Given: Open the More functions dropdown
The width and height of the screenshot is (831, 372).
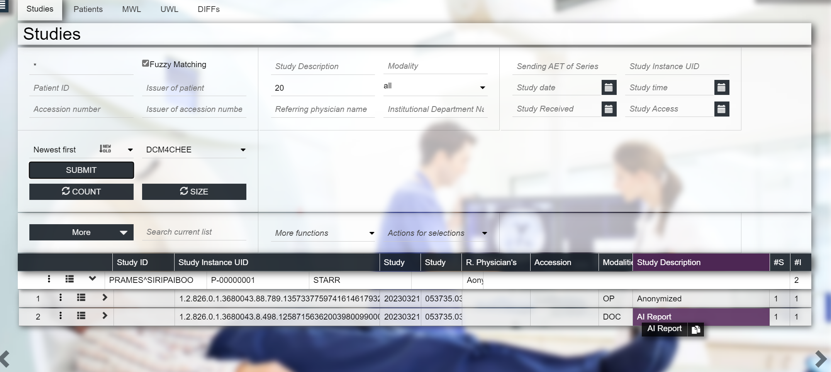Looking at the screenshot, I should pyautogui.click(x=323, y=233).
